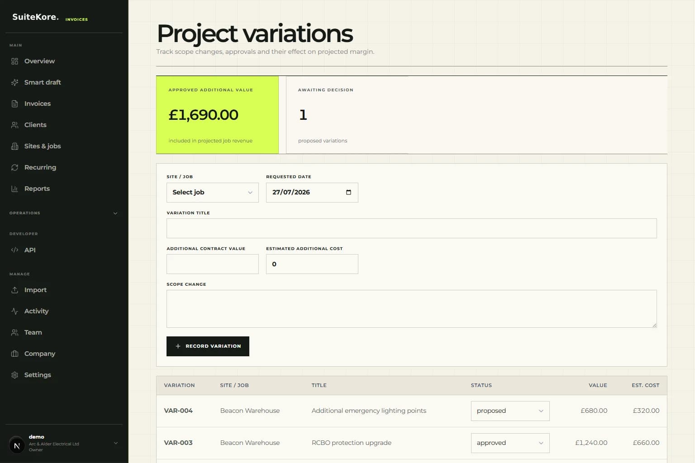Click the Recurring refresh icon
This screenshot has width=695, height=463.
pyautogui.click(x=14, y=167)
